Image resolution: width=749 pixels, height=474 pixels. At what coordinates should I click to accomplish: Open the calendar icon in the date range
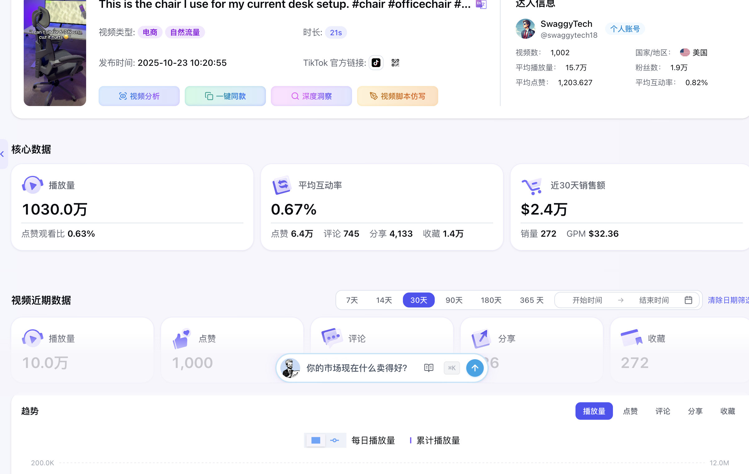coord(688,300)
